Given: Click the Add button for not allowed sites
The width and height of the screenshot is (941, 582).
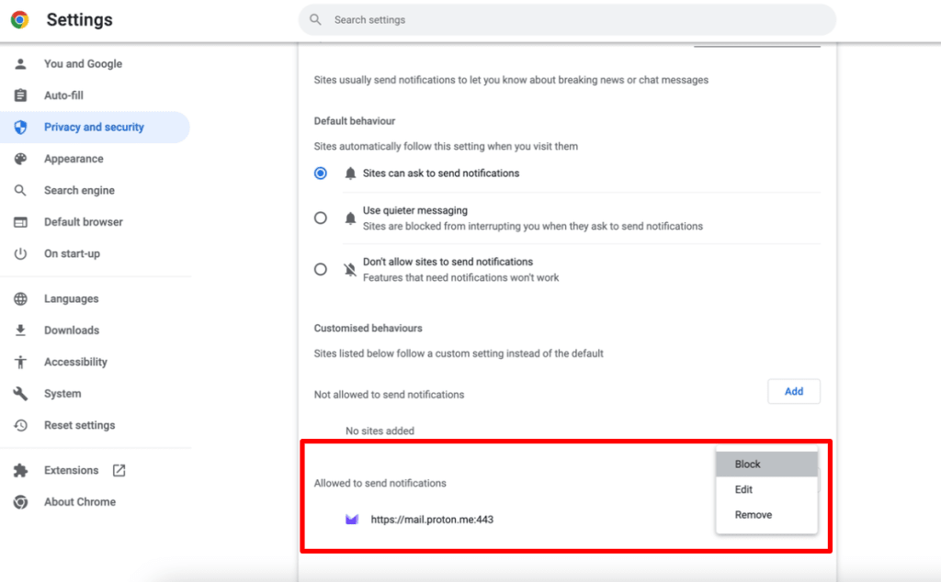Looking at the screenshot, I should tap(793, 391).
